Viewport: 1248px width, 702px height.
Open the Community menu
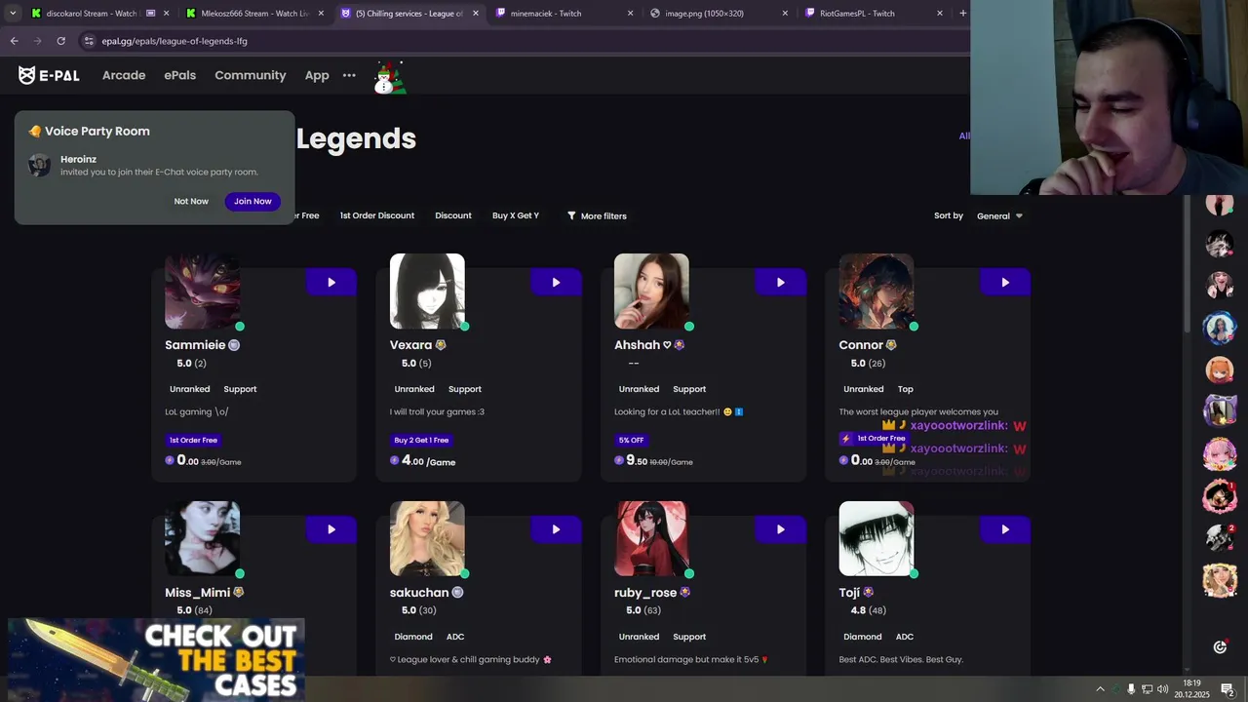click(x=251, y=75)
